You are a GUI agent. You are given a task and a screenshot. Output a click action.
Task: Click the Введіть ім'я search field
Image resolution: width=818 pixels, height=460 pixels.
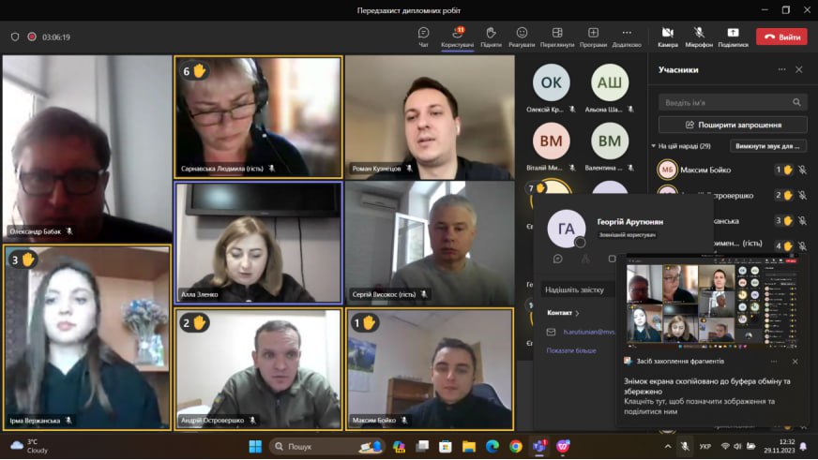point(733,103)
